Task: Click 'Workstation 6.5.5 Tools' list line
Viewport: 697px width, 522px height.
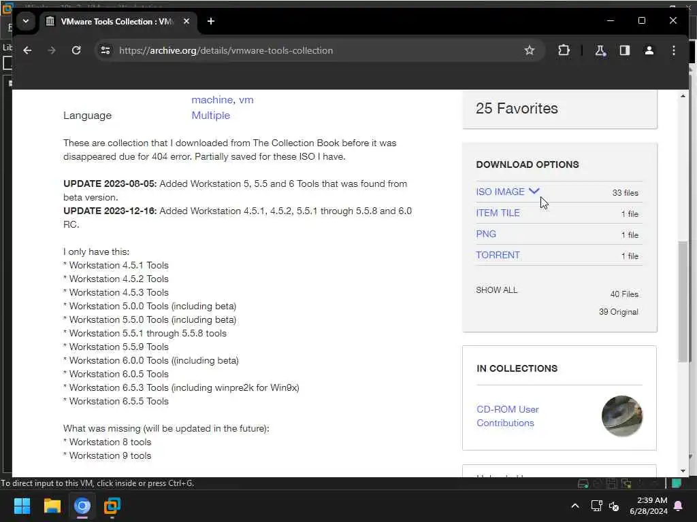Action: pyautogui.click(x=116, y=401)
